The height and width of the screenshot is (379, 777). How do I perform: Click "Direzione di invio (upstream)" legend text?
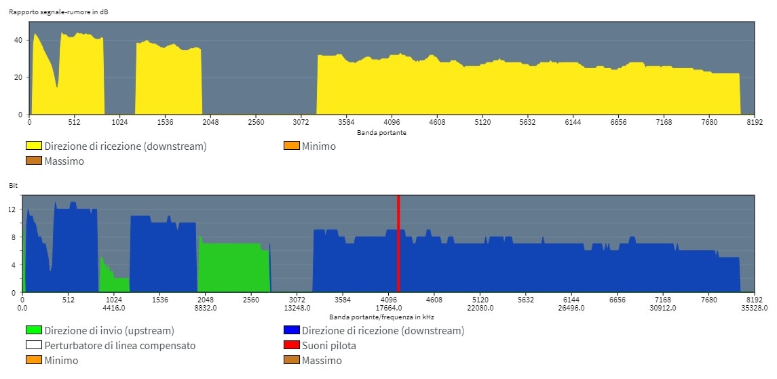pyautogui.click(x=109, y=331)
